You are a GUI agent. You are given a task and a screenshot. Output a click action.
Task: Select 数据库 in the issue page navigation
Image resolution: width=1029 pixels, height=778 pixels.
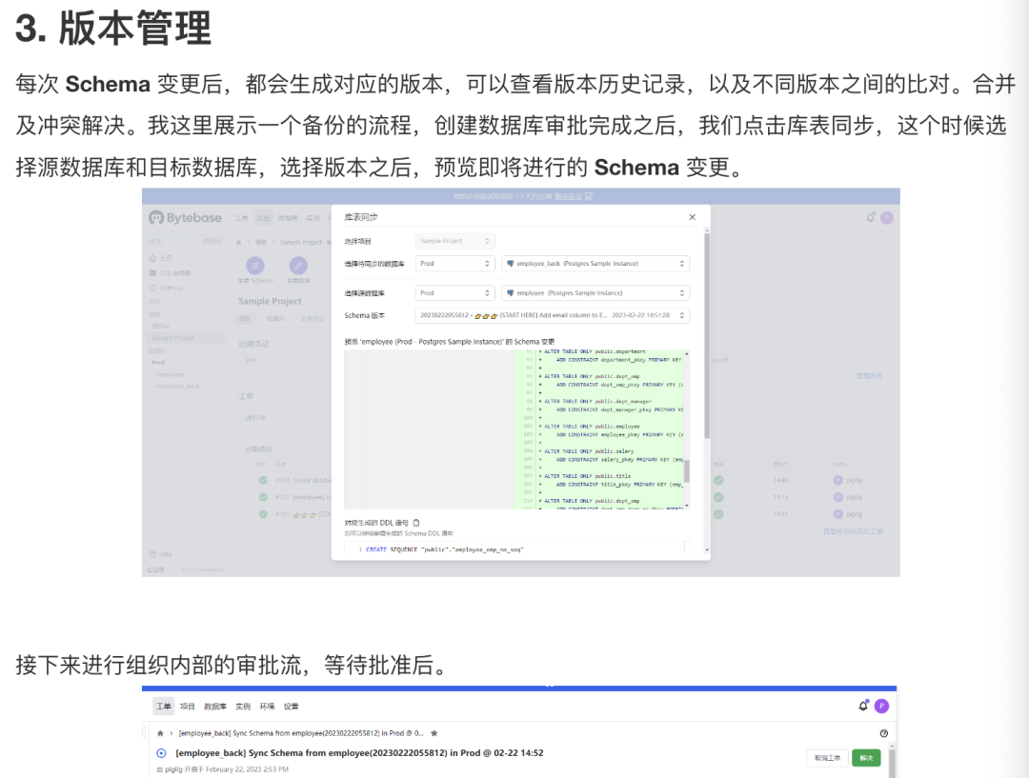click(x=215, y=707)
